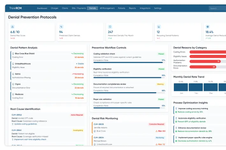226x150 pixels.
Task: Click the Update coding guidelines recommendation
Action: pyautogui.click(x=25, y=124)
